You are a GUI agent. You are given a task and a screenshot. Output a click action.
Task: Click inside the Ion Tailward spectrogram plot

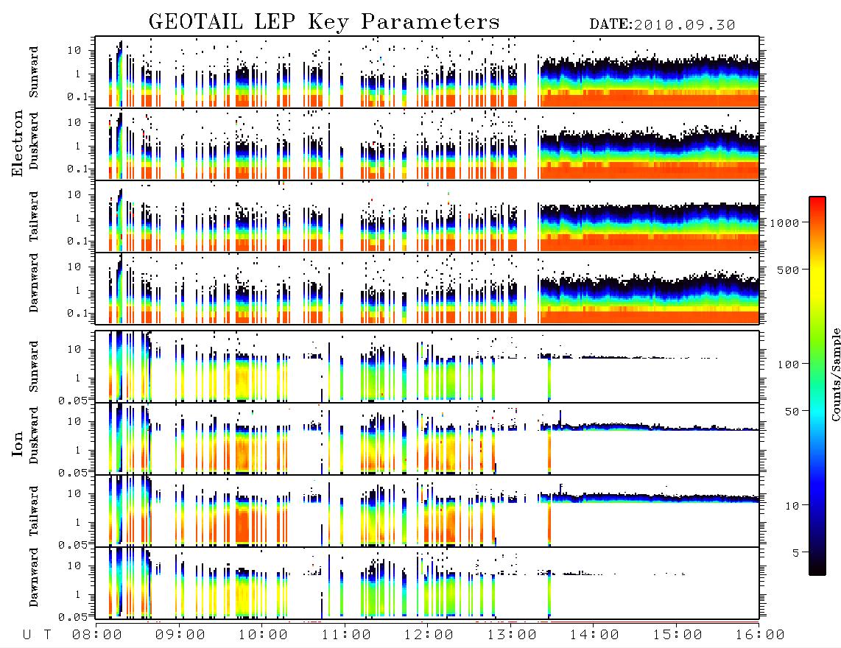click(427, 511)
